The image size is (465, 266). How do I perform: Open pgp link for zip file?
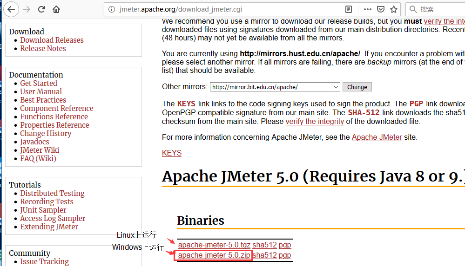point(285,255)
